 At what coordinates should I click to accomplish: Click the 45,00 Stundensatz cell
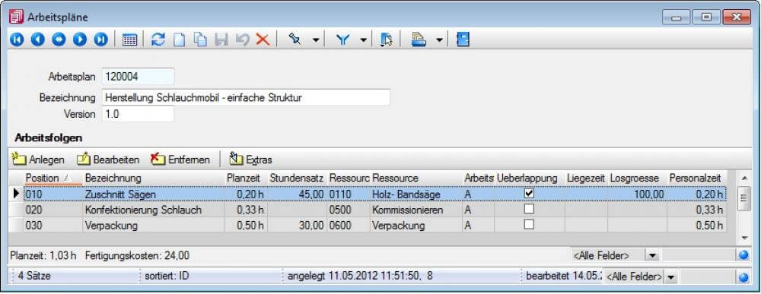(x=297, y=194)
